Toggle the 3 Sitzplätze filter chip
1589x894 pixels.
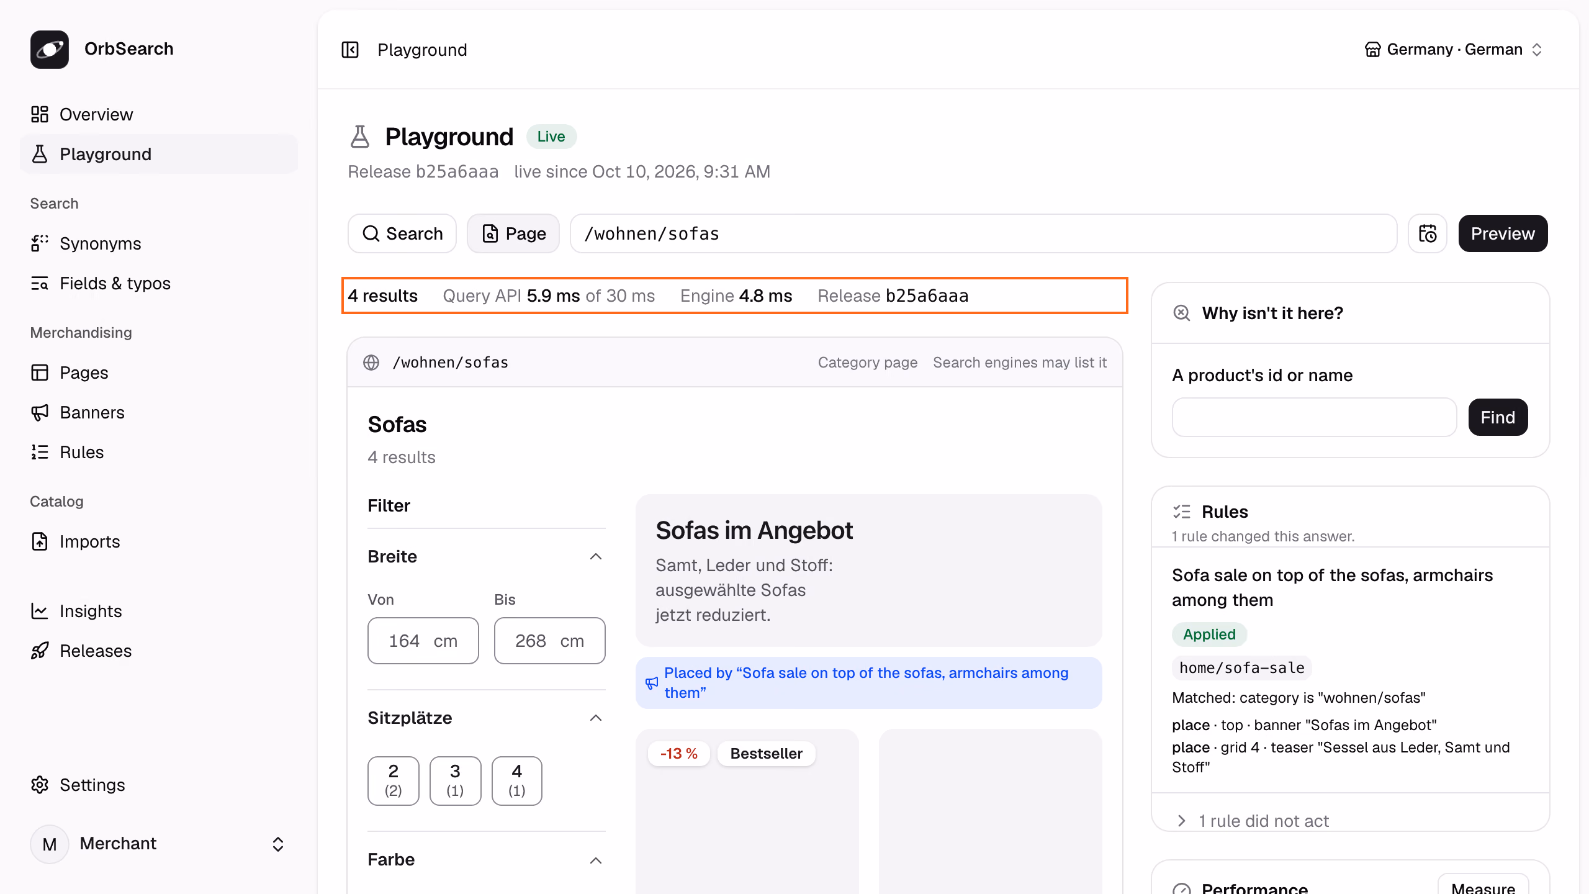coord(456,781)
